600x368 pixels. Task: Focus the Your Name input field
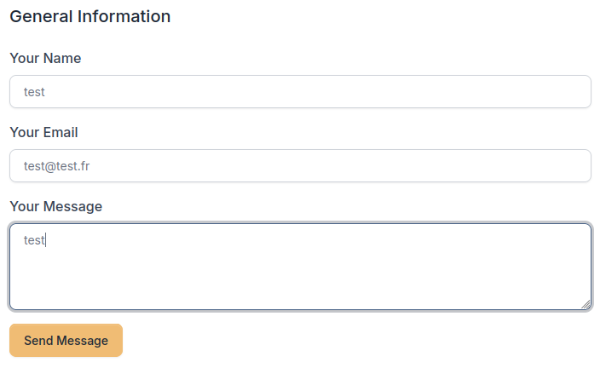coord(300,92)
